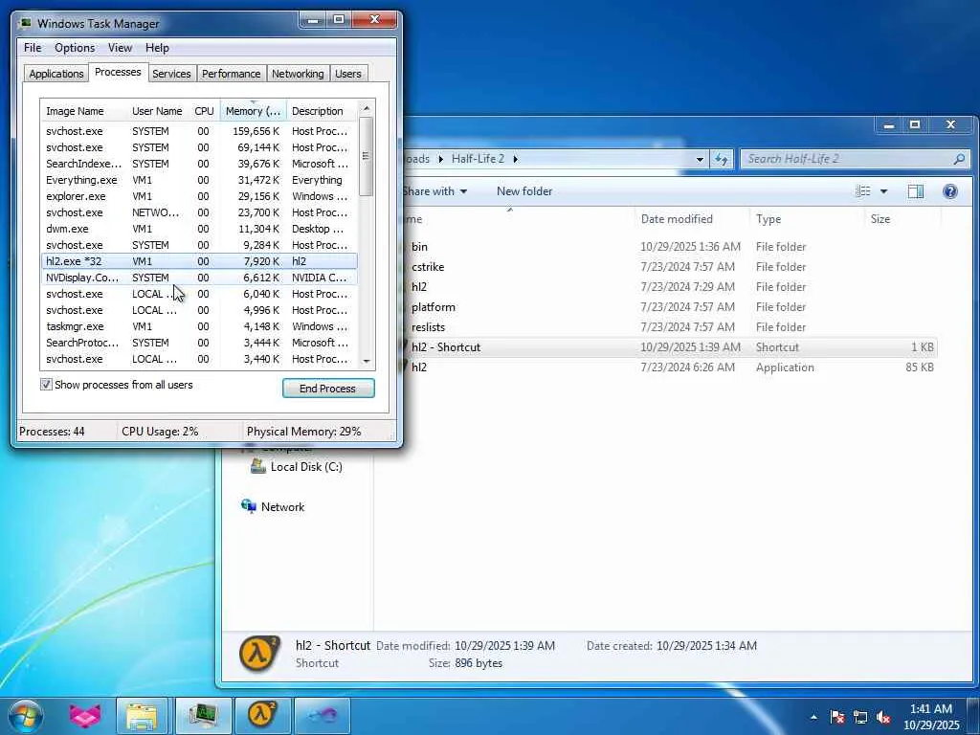Open the Task Manager View menu

pyautogui.click(x=120, y=48)
